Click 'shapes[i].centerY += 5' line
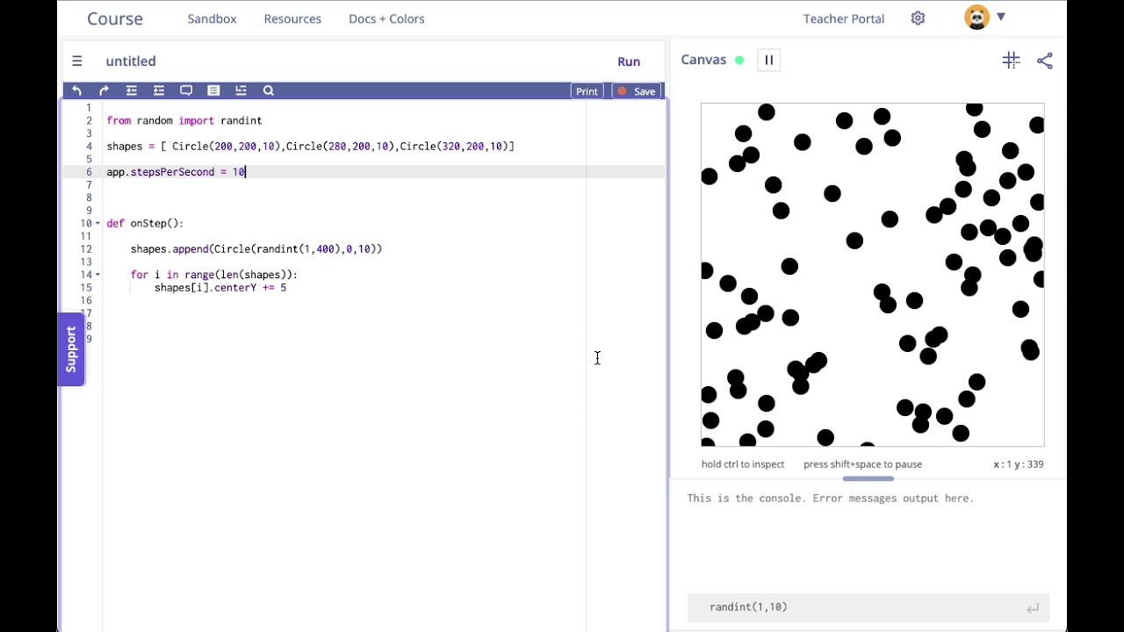Screen dimensions: 1124x632 [x=220, y=288]
